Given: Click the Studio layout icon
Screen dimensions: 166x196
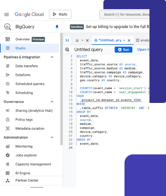Looking at the screenshot, I should pos(8,48).
